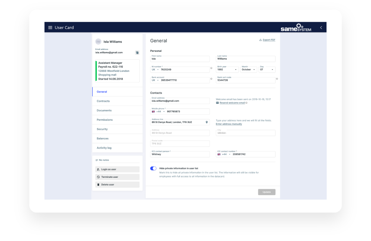The height and width of the screenshot is (241, 371).
Task: Click inside the First name field
Action: click(x=180, y=58)
